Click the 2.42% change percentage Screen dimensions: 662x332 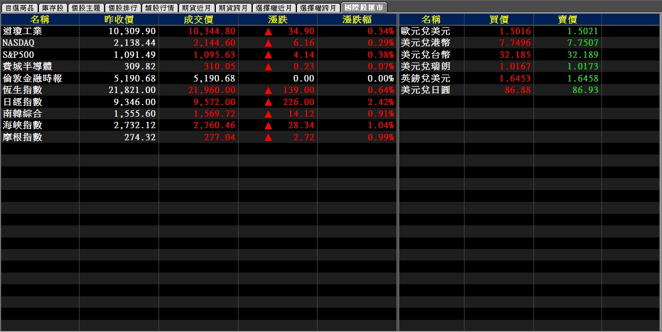pyautogui.click(x=381, y=102)
